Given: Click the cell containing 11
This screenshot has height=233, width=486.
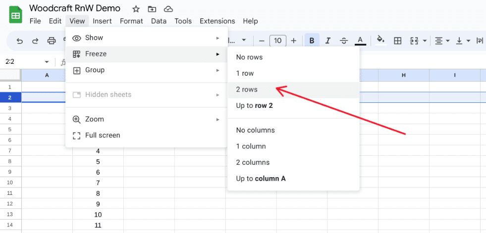Looking at the screenshot, I should [98, 225].
